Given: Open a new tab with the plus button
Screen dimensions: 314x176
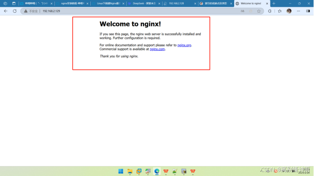Looking at the screenshot, I should [274, 4].
